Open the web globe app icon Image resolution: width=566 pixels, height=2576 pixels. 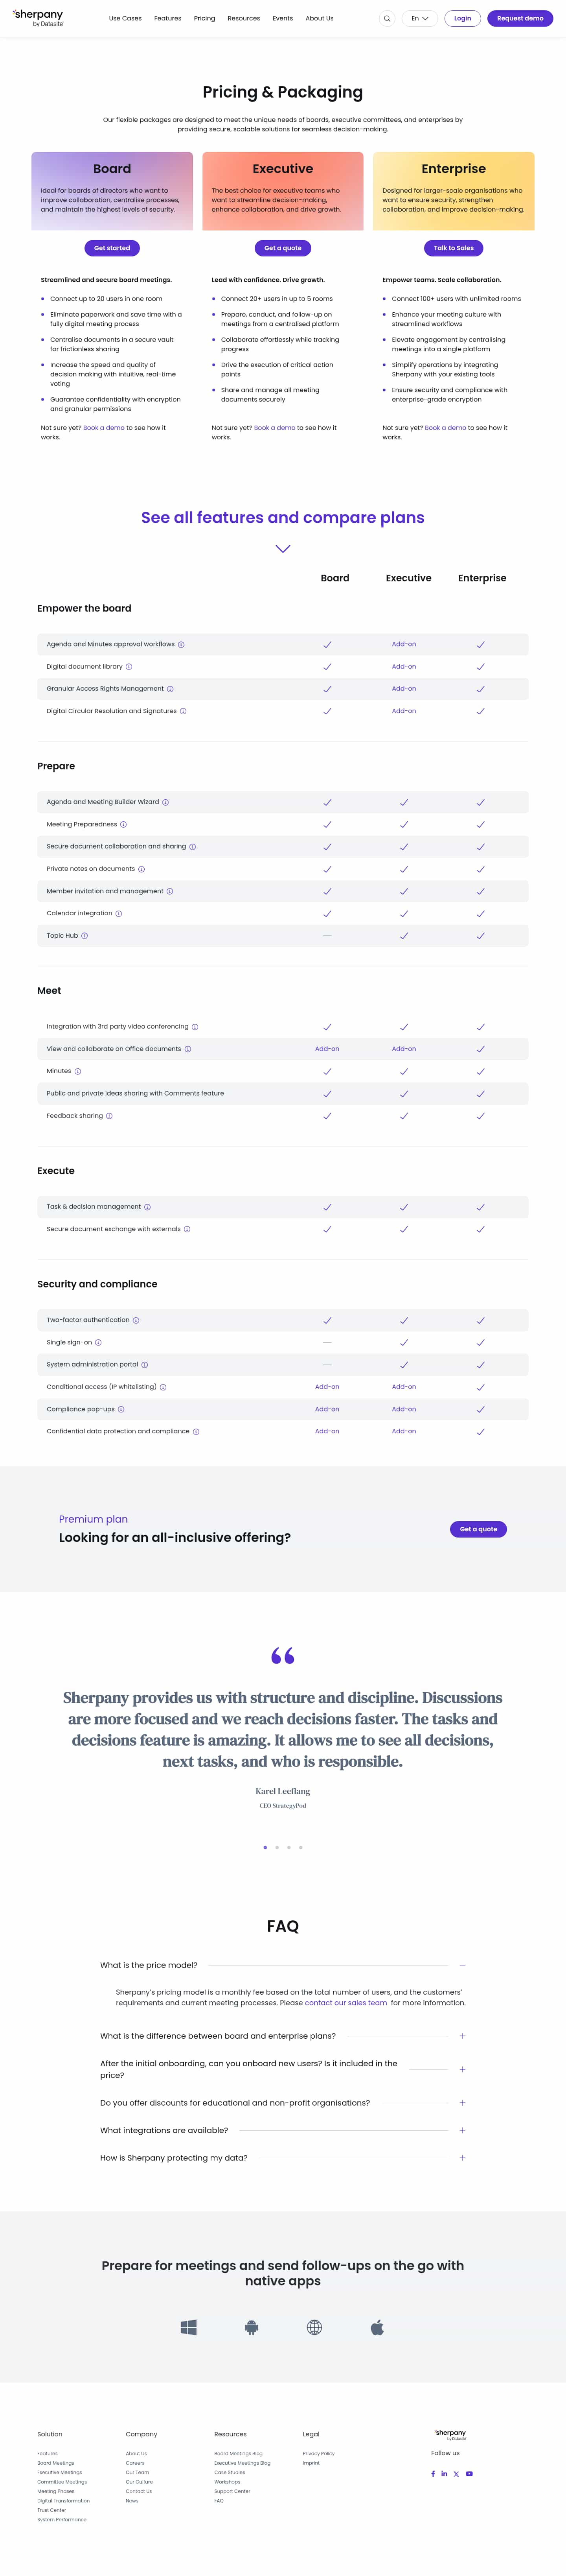pos(314,2327)
